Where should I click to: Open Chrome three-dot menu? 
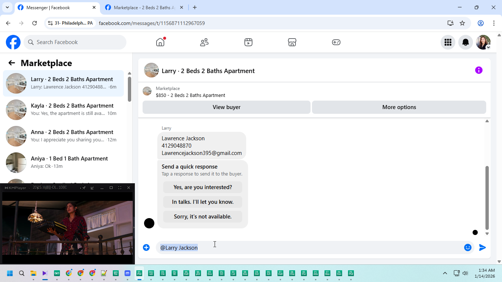pyautogui.click(x=494, y=23)
